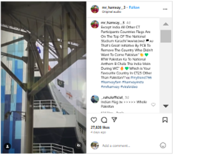Show tagged people on the video
Image resolution: width=203 pixels, height=161 pixels.
click(x=7, y=146)
